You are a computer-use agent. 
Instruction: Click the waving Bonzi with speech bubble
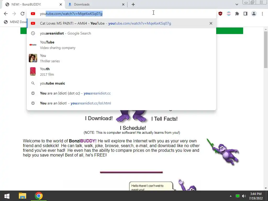pos(187,185)
